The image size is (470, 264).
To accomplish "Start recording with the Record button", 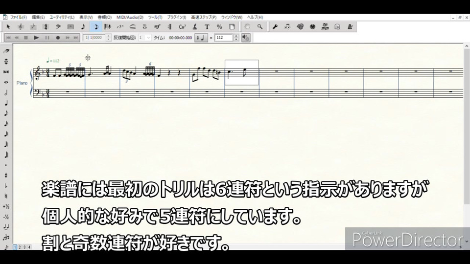I will point(58,38).
